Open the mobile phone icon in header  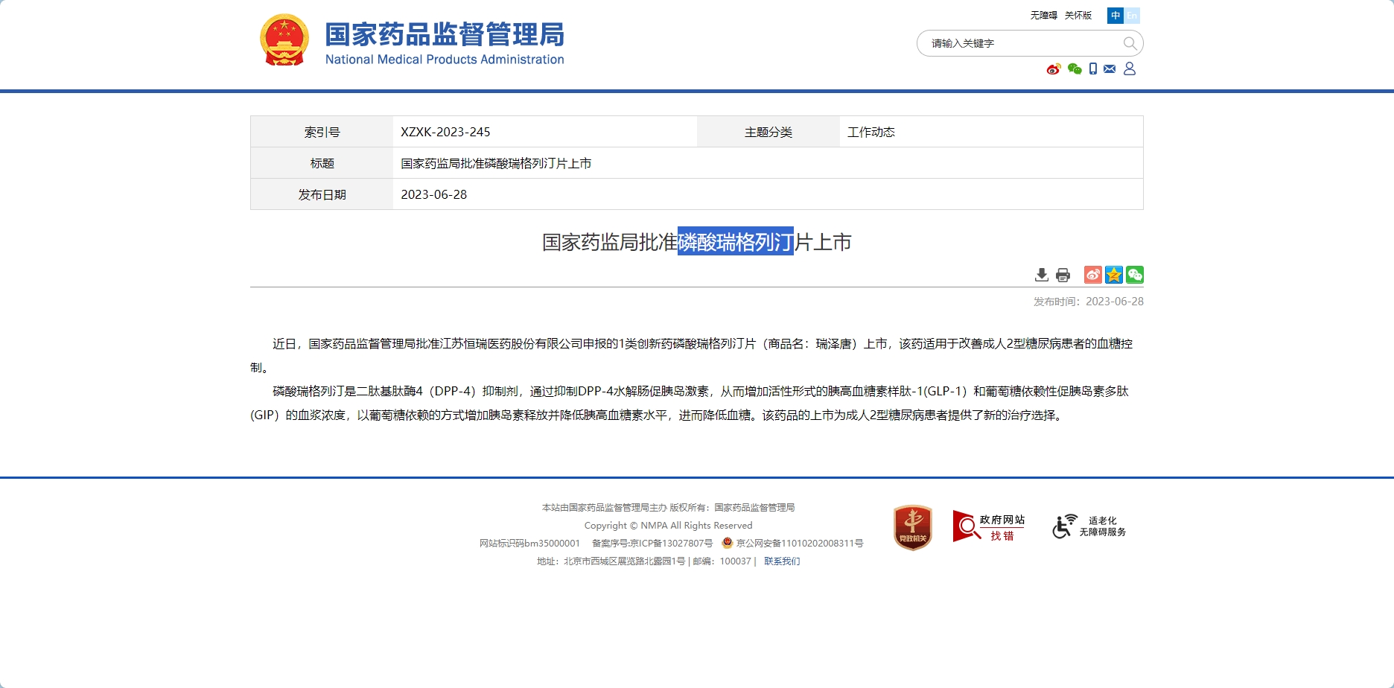point(1093,69)
